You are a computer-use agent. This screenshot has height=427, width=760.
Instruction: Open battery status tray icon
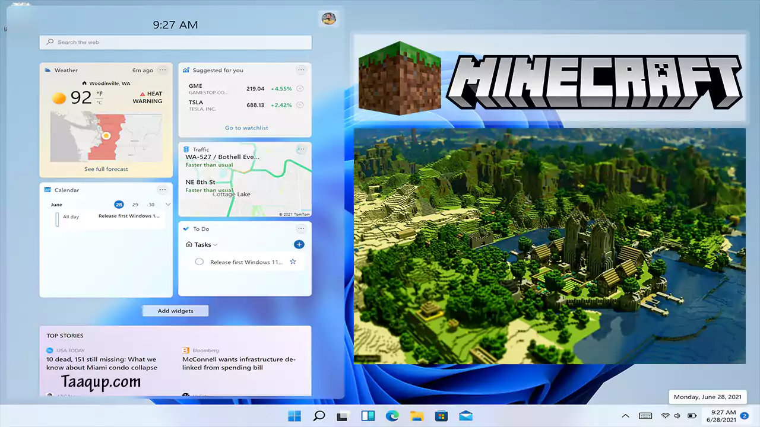click(692, 416)
